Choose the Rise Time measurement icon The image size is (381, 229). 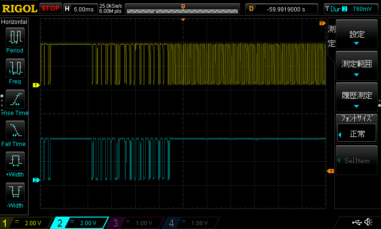[x=15, y=99]
